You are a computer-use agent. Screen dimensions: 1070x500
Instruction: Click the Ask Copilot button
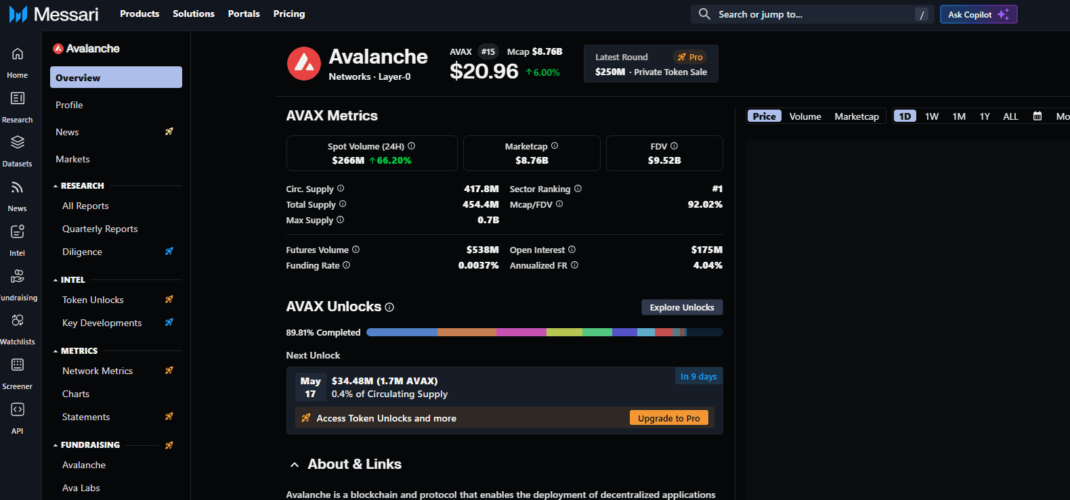(x=979, y=14)
